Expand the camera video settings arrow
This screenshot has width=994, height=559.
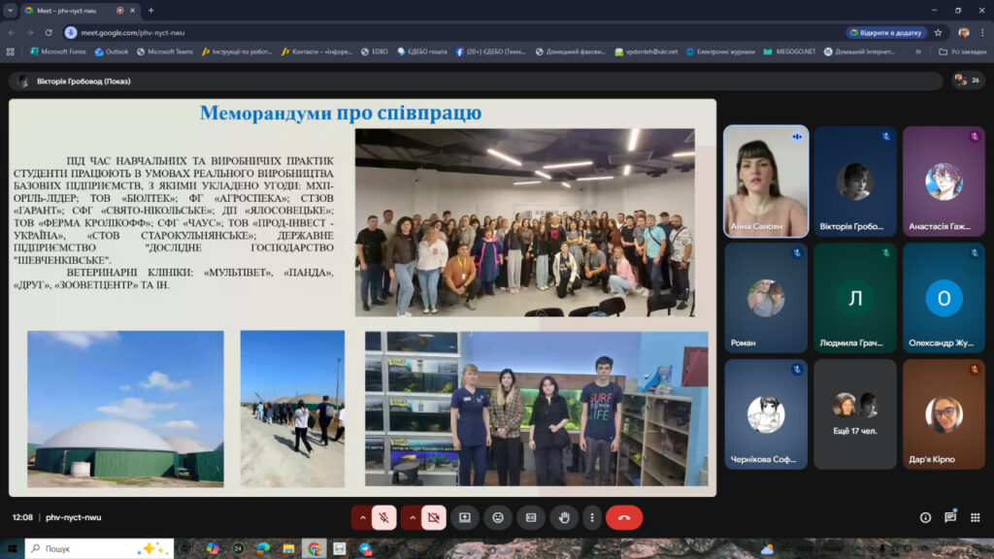[412, 517]
